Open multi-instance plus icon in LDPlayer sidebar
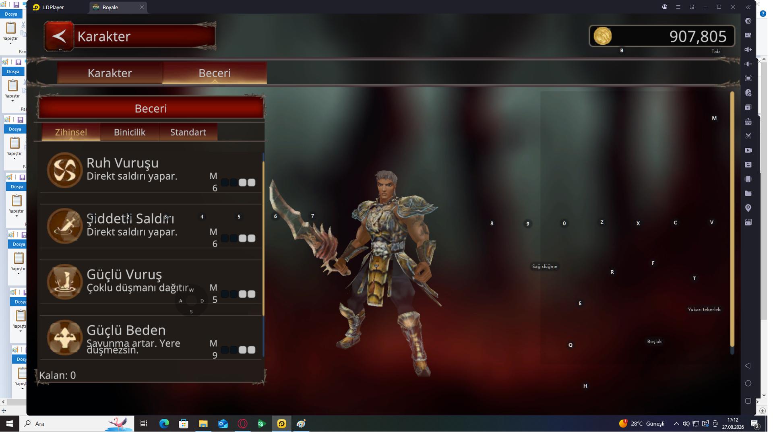773x434 pixels. pos(748,107)
